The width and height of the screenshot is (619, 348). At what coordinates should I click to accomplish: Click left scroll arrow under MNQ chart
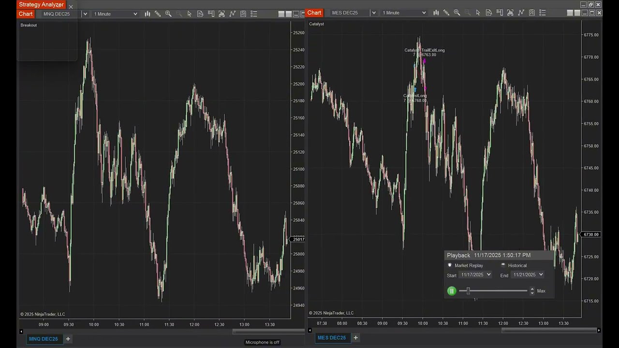click(21, 332)
